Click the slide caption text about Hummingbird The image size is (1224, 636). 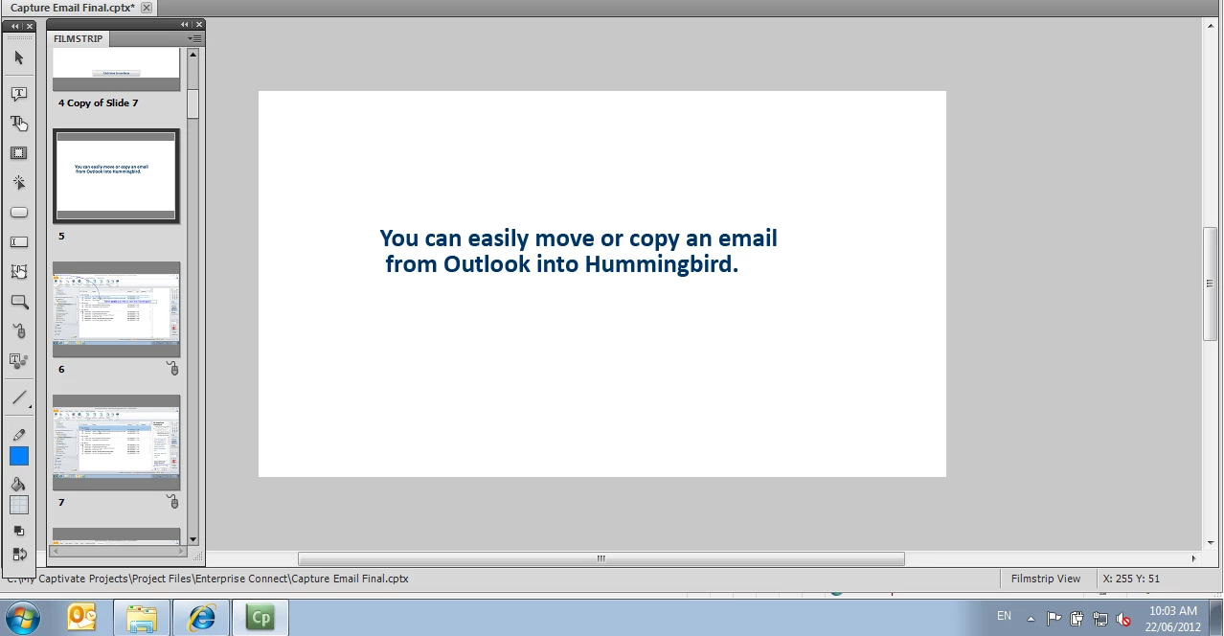point(578,251)
